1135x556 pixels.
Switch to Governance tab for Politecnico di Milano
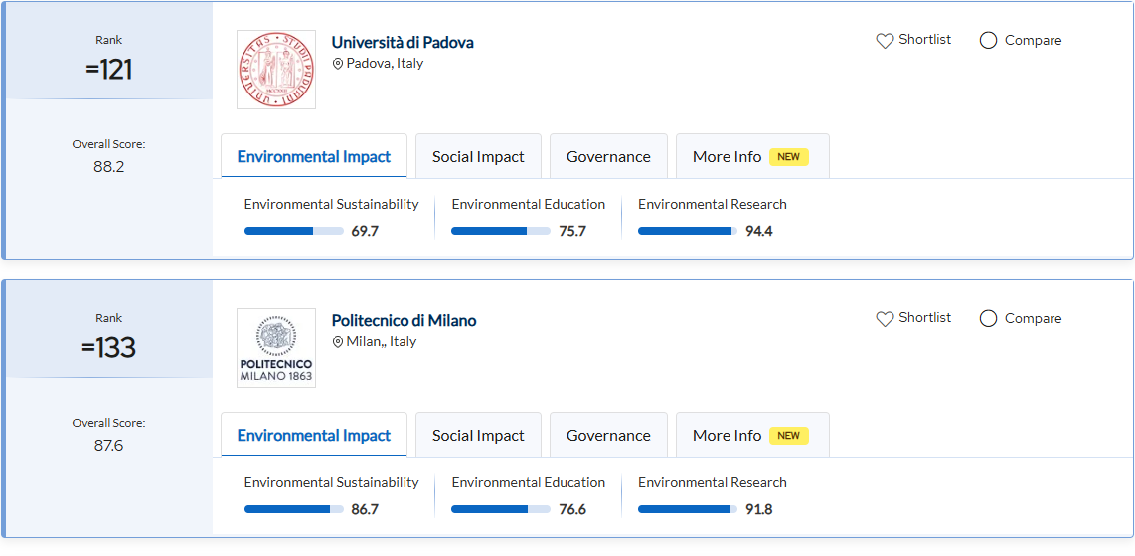(608, 436)
